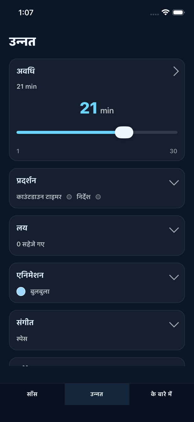Viewport: 194px width, 422px height.
Task: Click the duration slider handle
Action: [x=124, y=132]
